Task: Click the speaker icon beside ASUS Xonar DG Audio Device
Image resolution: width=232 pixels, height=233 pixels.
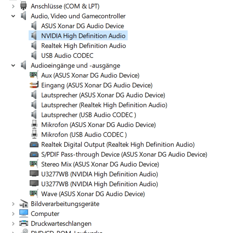Action: click(34, 26)
